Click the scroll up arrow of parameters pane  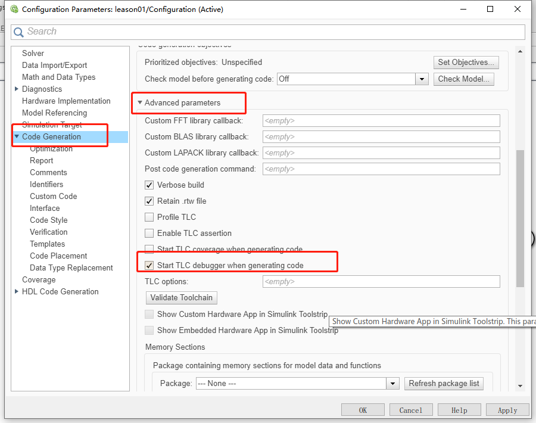[x=521, y=52]
